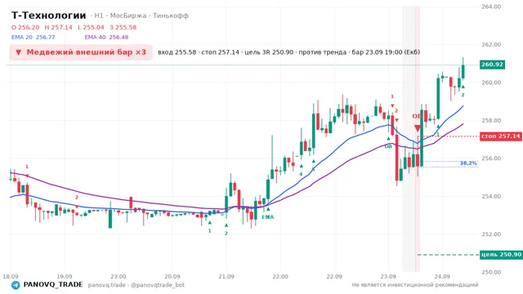Click the close value '3 255.58'
Viewport: 523px width, 294px height.
pos(123,27)
